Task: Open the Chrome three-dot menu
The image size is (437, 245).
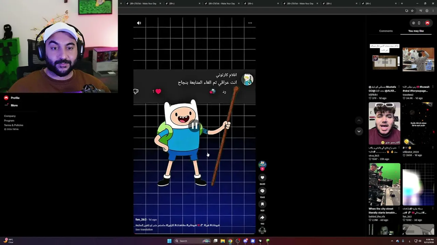Action: click(x=432, y=11)
